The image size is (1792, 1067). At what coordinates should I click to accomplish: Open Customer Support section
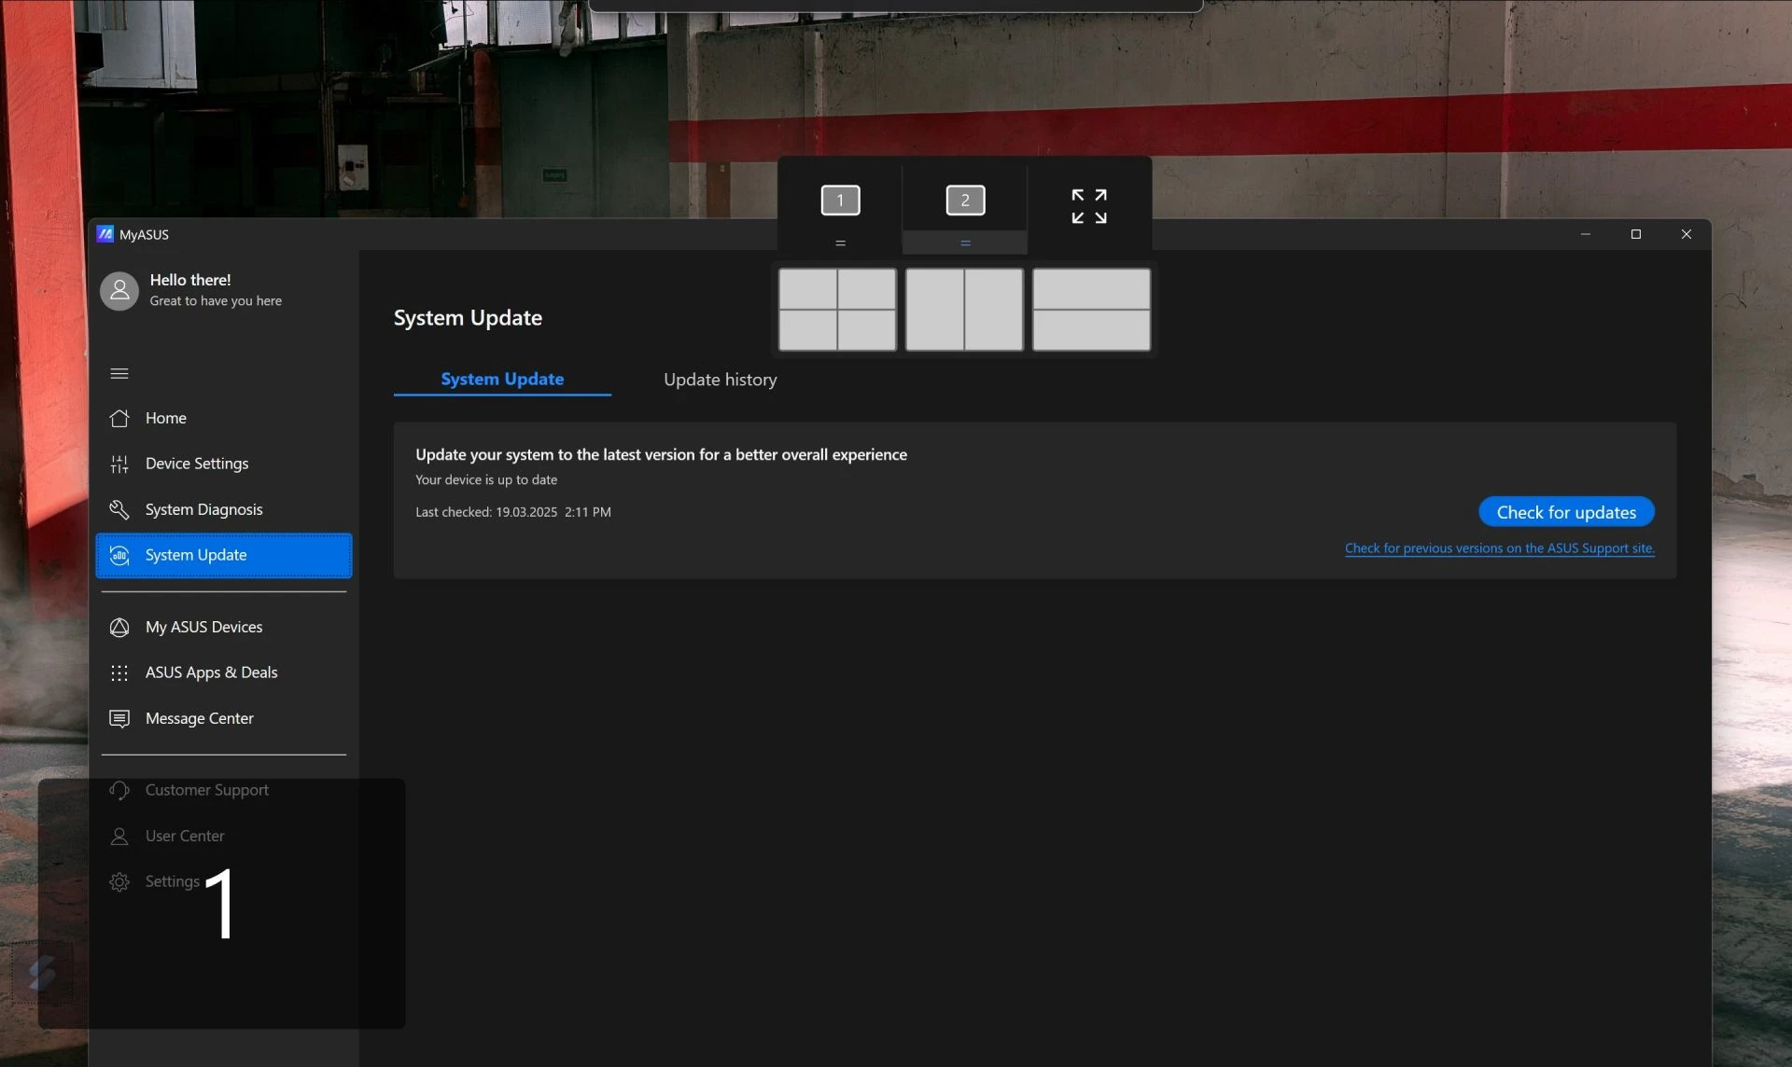click(223, 790)
